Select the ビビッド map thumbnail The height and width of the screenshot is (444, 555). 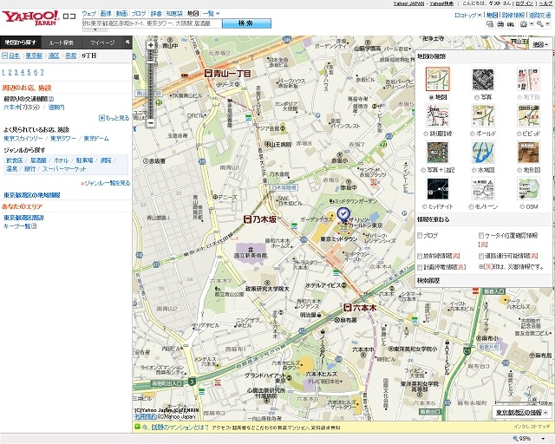tap(528, 115)
